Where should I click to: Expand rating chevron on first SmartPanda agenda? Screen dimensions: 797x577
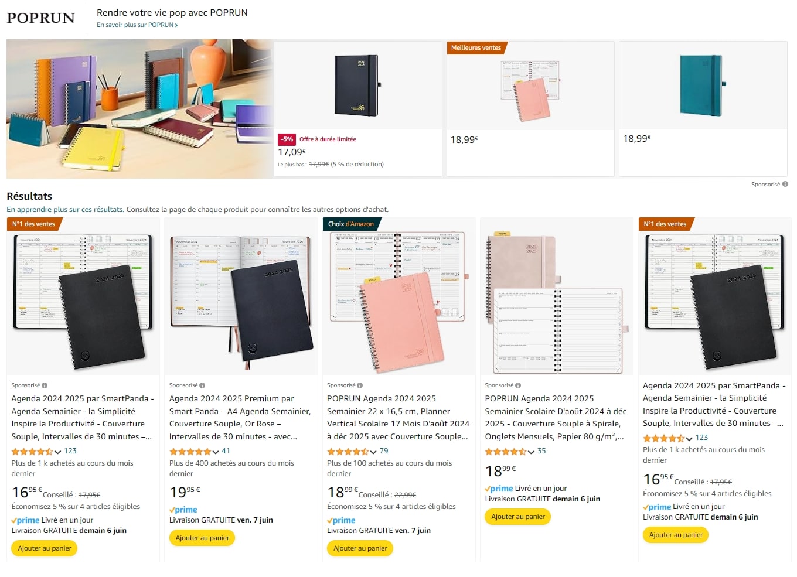click(x=57, y=452)
